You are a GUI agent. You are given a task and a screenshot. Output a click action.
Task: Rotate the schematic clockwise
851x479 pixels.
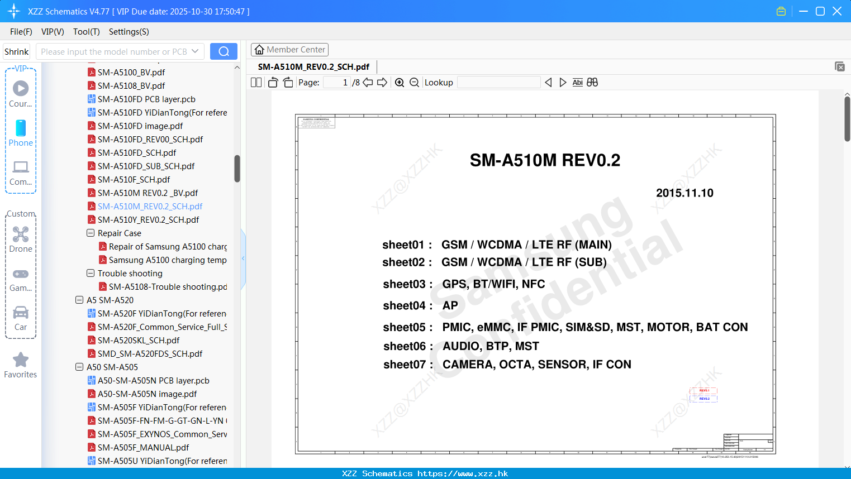[x=287, y=82]
